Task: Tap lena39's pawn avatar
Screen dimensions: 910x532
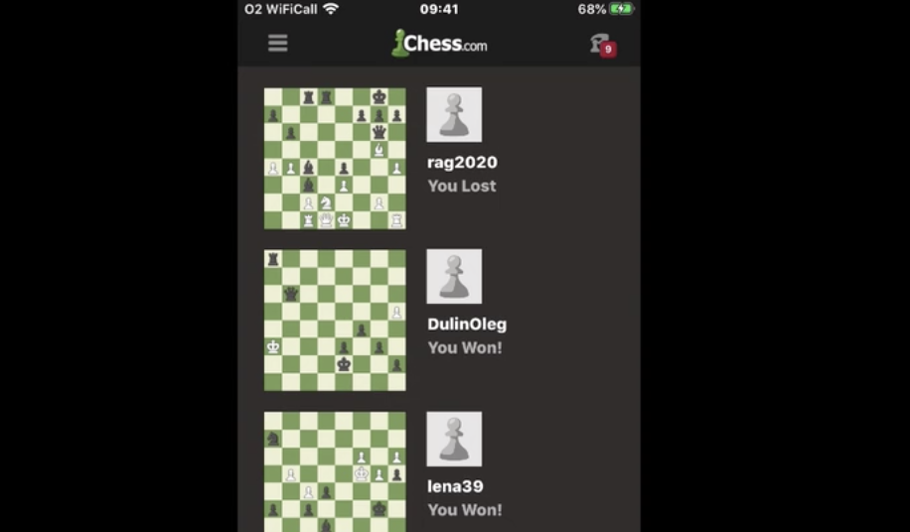Action: pos(454,439)
